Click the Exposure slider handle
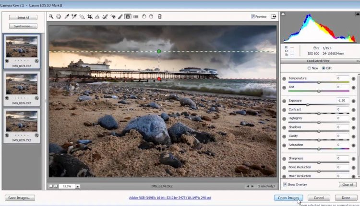The image size is (360, 206). point(307,104)
